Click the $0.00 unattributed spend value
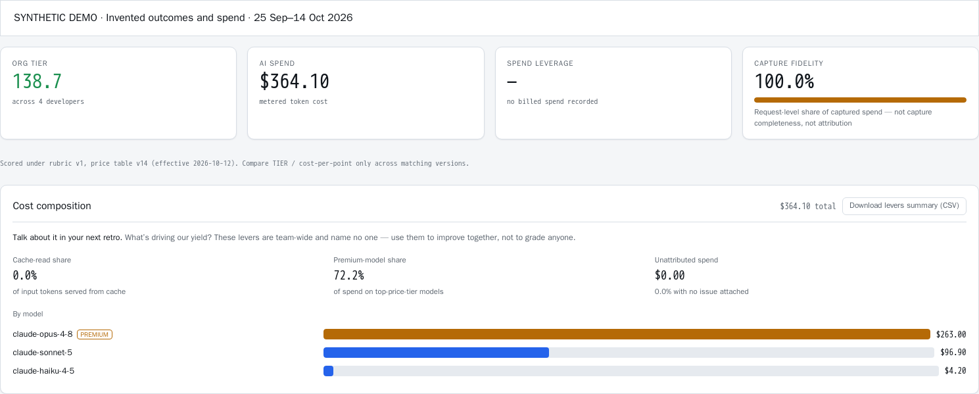 (670, 276)
